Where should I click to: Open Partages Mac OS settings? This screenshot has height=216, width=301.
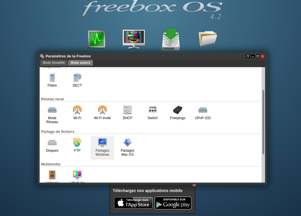pos(128,148)
